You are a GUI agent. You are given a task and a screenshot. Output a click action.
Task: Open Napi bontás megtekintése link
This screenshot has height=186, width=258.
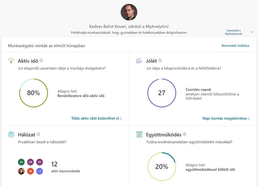226,118
